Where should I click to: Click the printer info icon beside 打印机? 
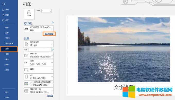click(53, 22)
